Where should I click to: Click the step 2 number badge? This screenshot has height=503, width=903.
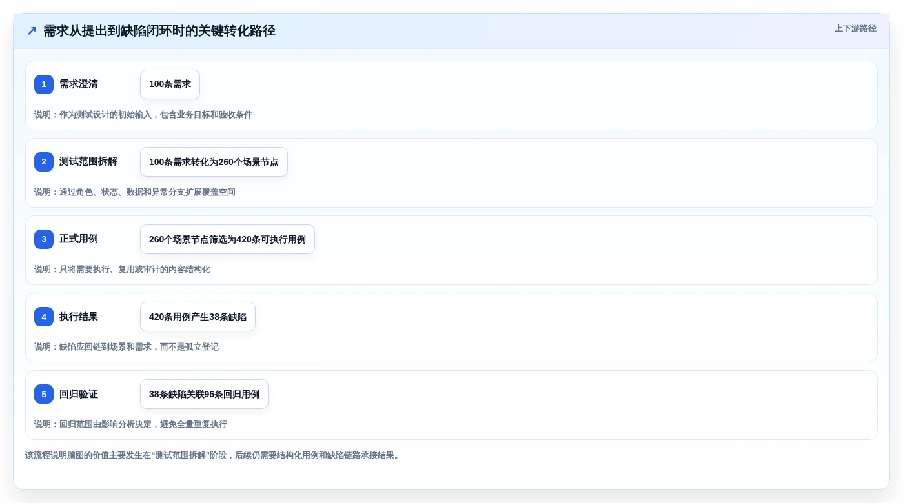44,162
